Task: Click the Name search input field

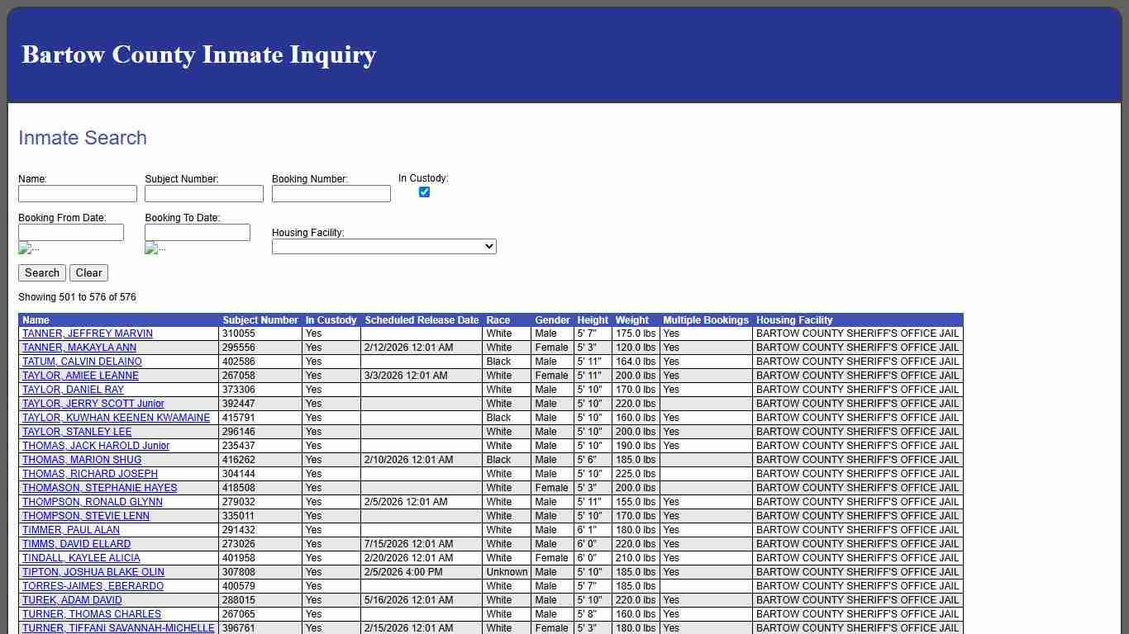Action: click(77, 193)
